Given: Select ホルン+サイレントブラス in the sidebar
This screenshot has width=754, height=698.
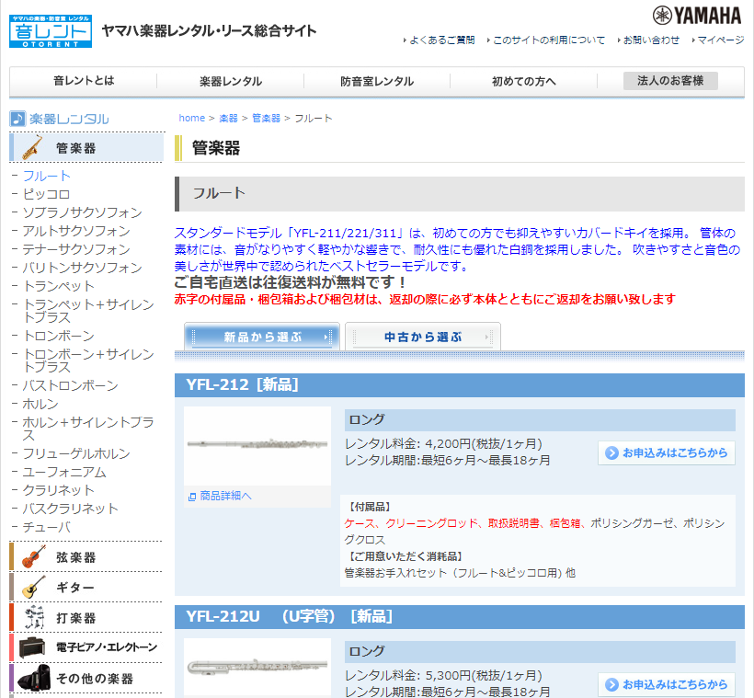Looking at the screenshot, I should pos(88,429).
